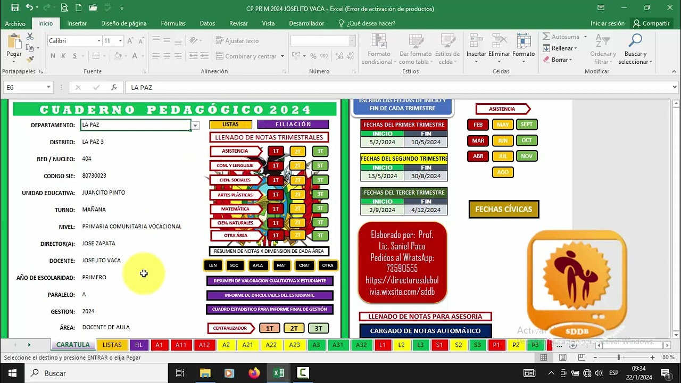Open the Rellenar dropdown
The image size is (681, 383).
561,48
